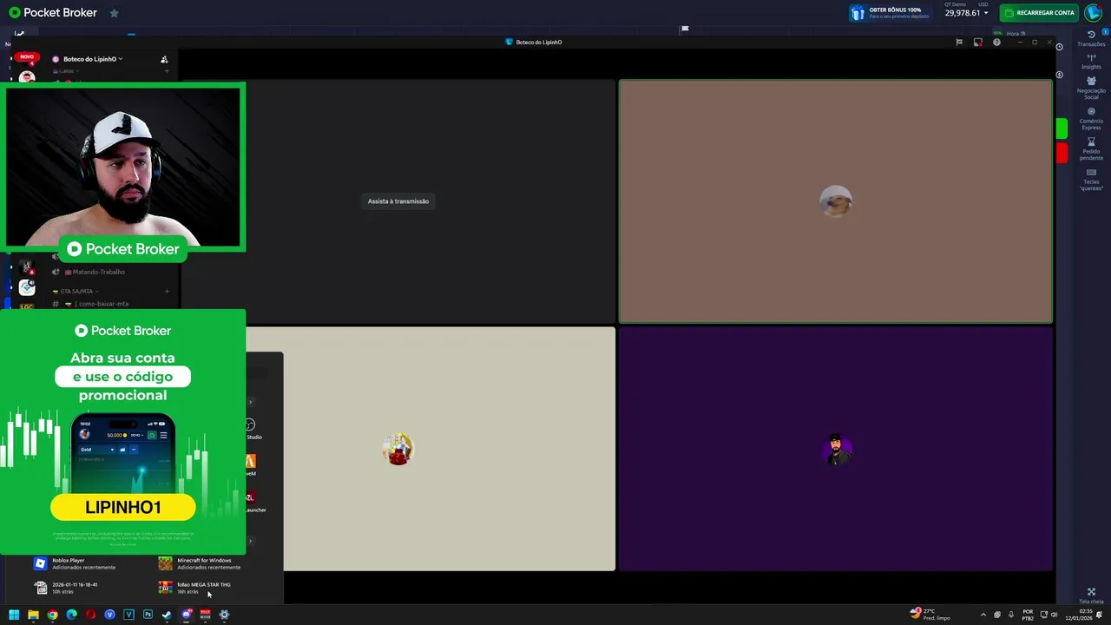Viewport: 1111px width, 625px height.
Task: Click the red sell button on chart
Action: 1062,153
